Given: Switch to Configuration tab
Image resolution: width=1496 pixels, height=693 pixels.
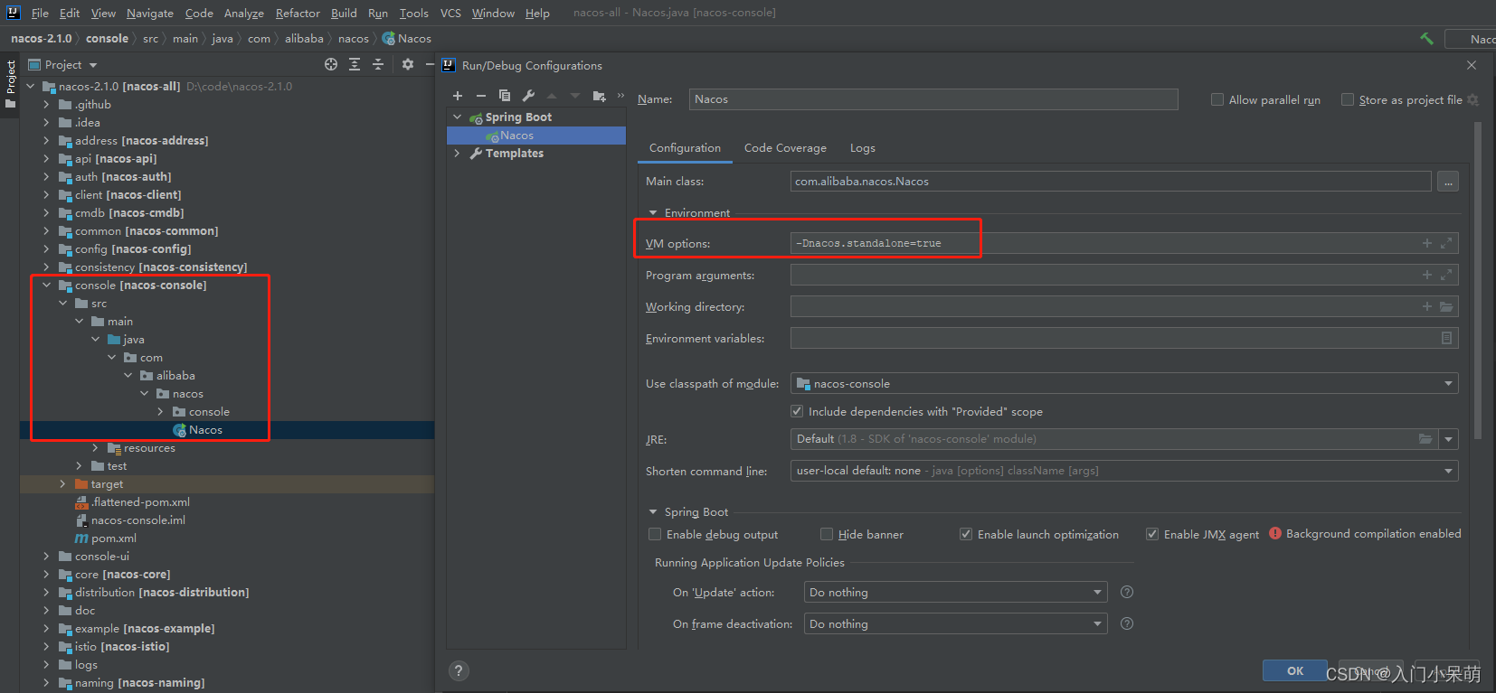Looking at the screenshot, I should 685,148.
